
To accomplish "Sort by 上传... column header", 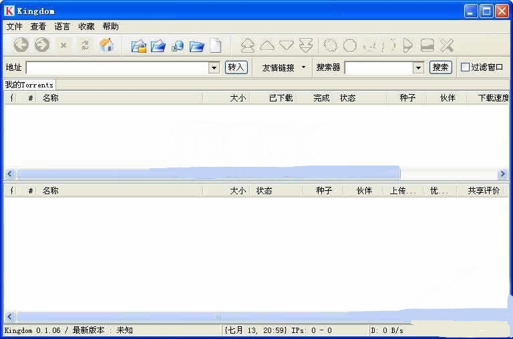I will (403, 191).
